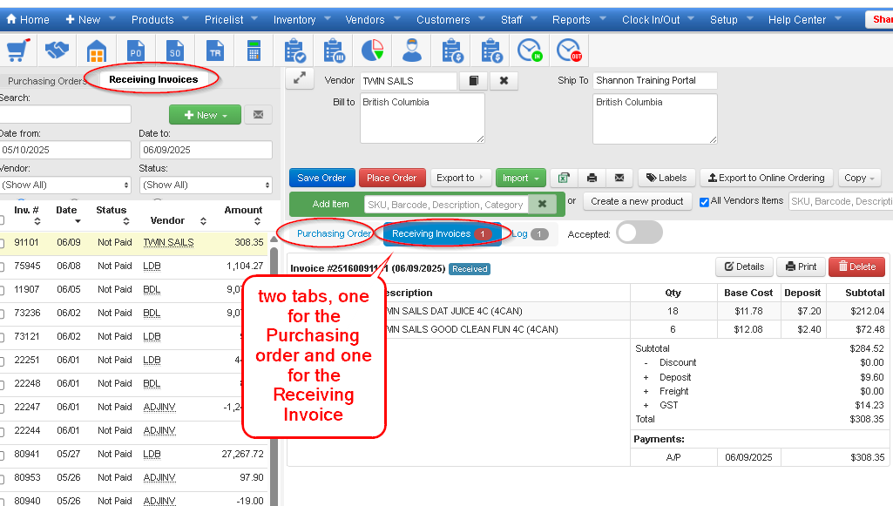
Task: Sort the list by Date column
Action: click(66, 214)
